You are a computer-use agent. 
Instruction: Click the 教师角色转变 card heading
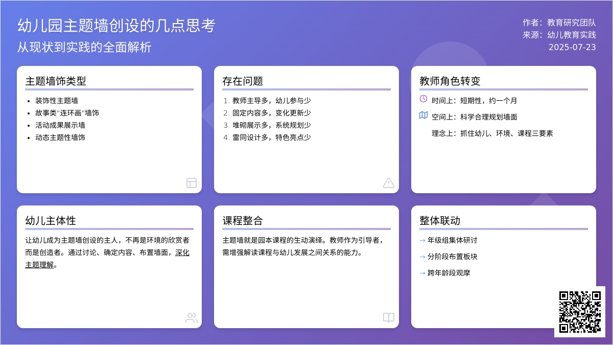[x=450, y=81]
